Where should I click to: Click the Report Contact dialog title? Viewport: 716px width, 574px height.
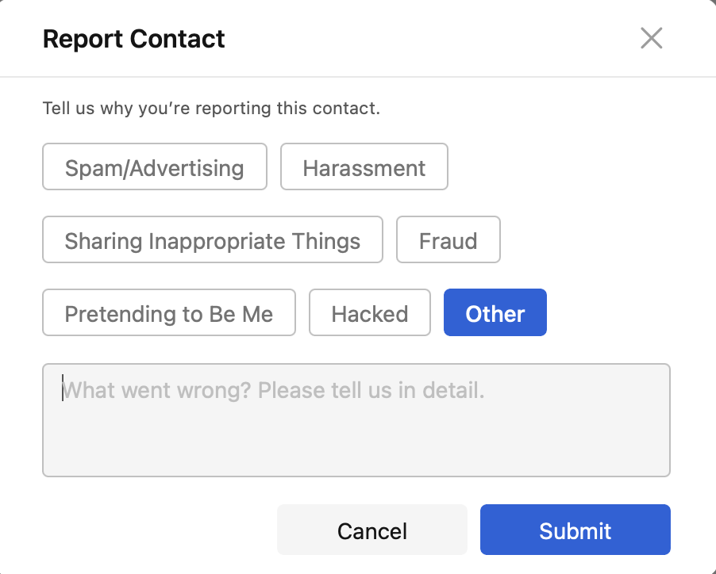tap(134, 39)
